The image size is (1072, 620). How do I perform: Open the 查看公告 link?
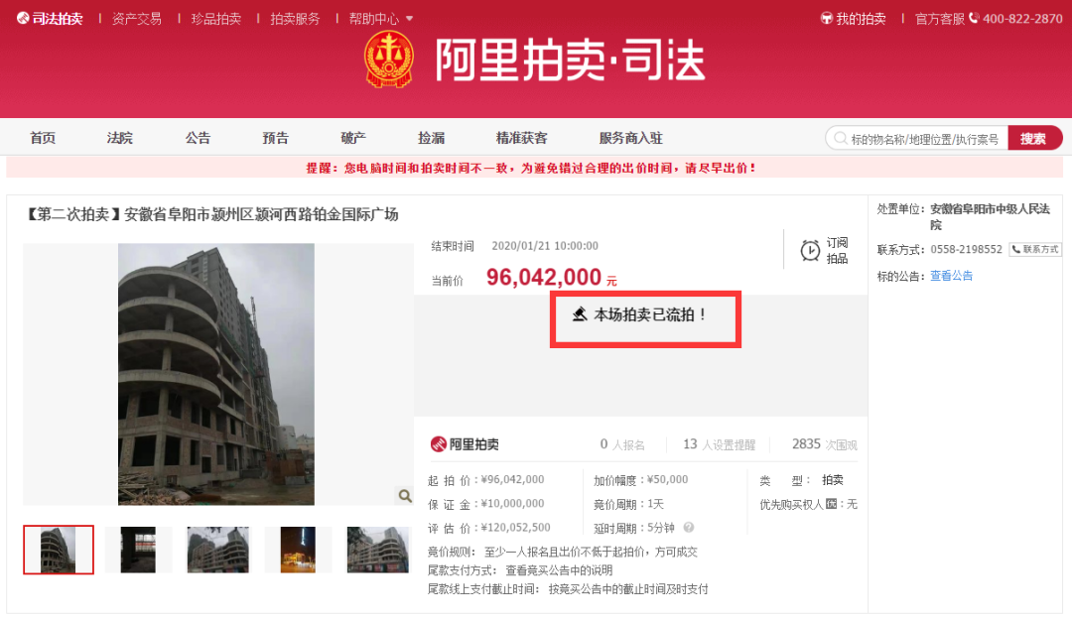point(951,276)
